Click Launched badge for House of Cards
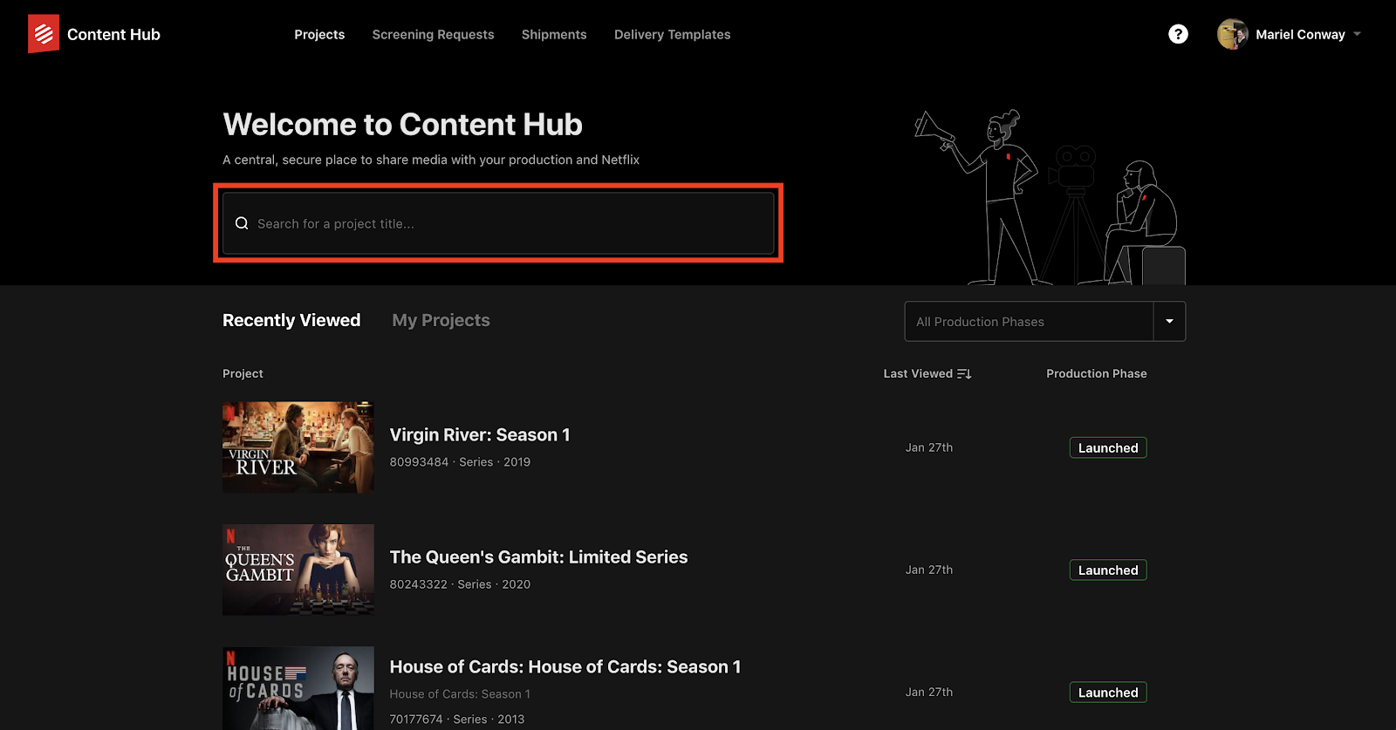Image resolution: width=1396 pixels, height=730 pixels. click(1108, 692)
